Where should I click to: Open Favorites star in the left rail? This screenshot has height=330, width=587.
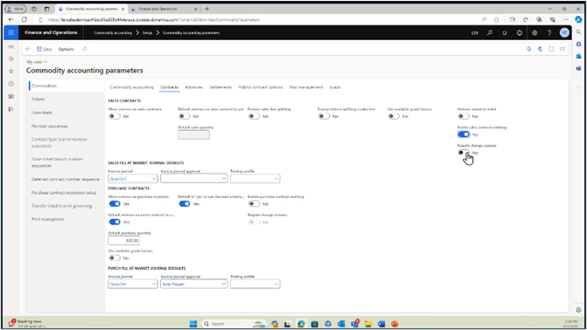click(10, 71)
